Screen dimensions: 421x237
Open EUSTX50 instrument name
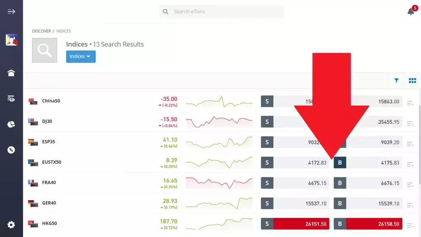tap(51, 162)
